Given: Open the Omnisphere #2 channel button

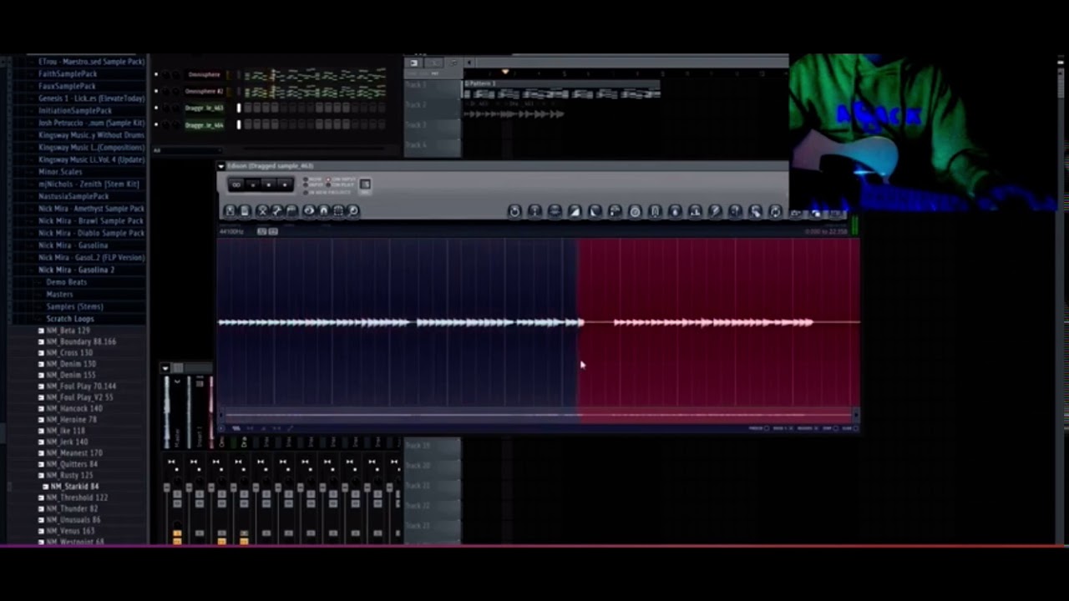Looking at the screenshot, I should [205, 91].
